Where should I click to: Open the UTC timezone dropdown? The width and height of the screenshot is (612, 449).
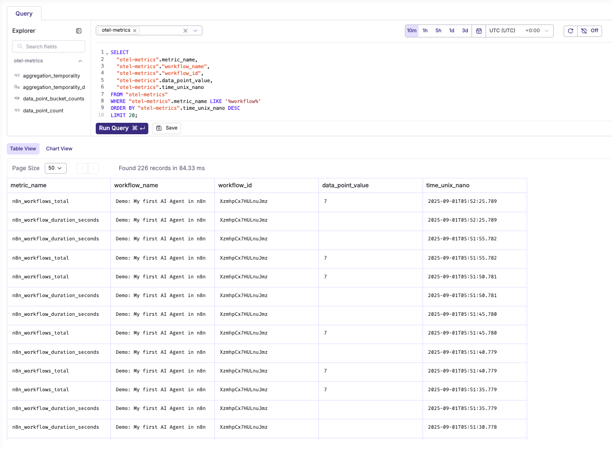tap(519, 30)
